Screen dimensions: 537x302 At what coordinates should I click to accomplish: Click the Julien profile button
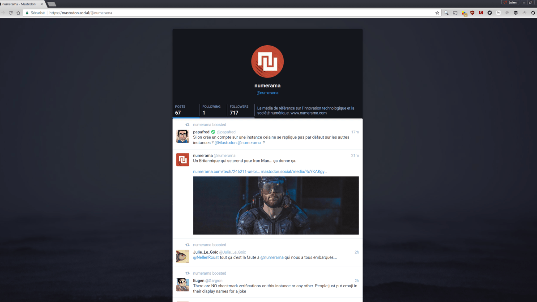click(x=510, y=2)
